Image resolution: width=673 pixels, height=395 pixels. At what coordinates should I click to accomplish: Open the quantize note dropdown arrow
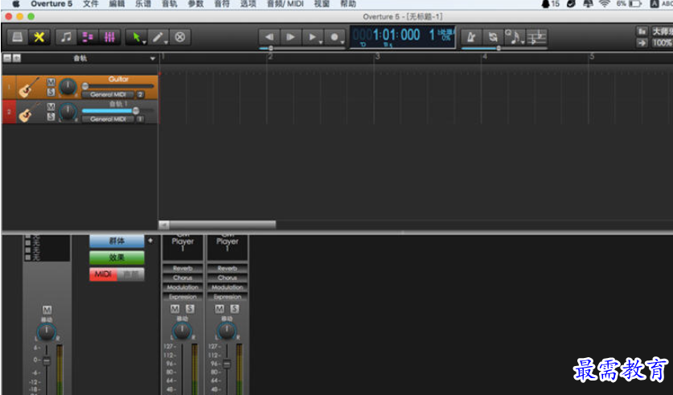coord(523,42)
